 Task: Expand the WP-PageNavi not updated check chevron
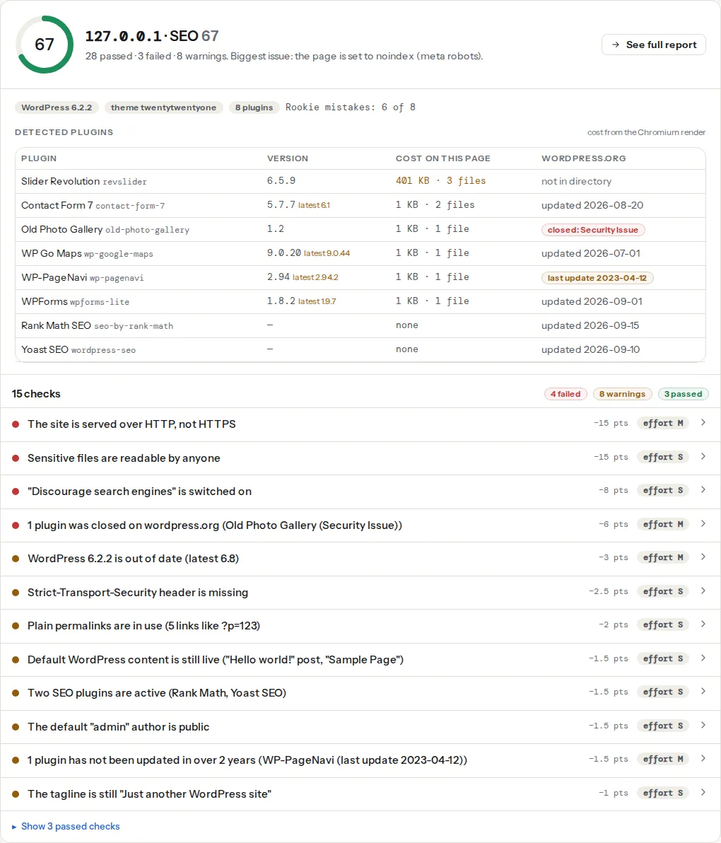(x=703, y=759)
